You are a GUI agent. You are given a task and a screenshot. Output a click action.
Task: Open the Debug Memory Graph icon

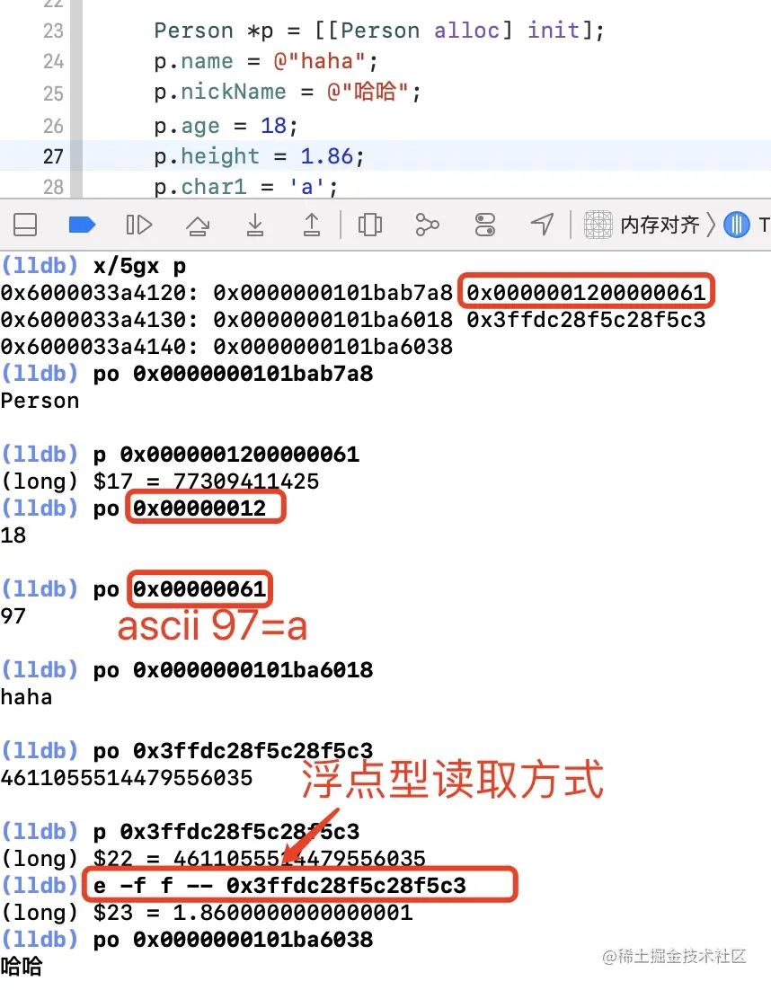pos(428,225)
